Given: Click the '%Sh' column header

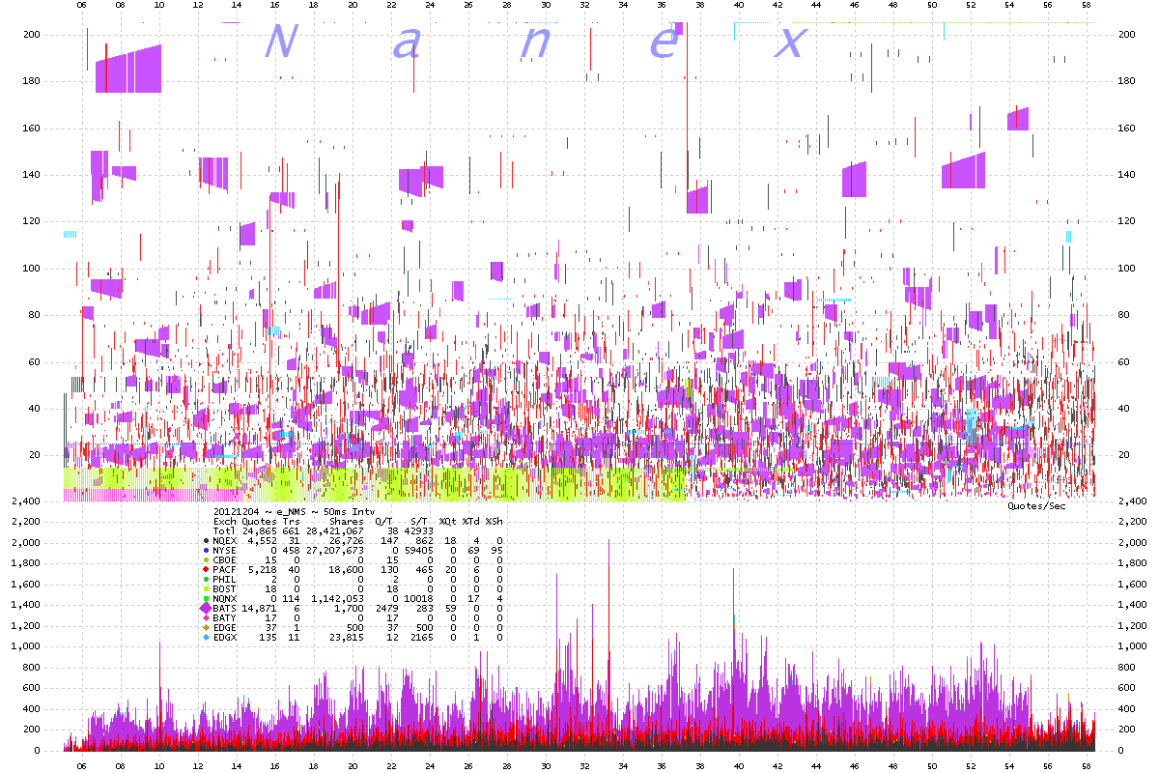Looking at the screenshot, I should point(495,521).
